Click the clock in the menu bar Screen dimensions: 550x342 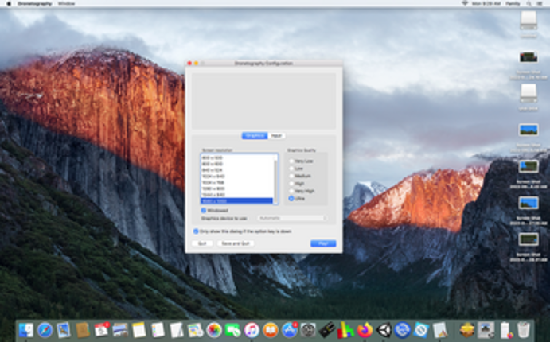coord(486,3)
